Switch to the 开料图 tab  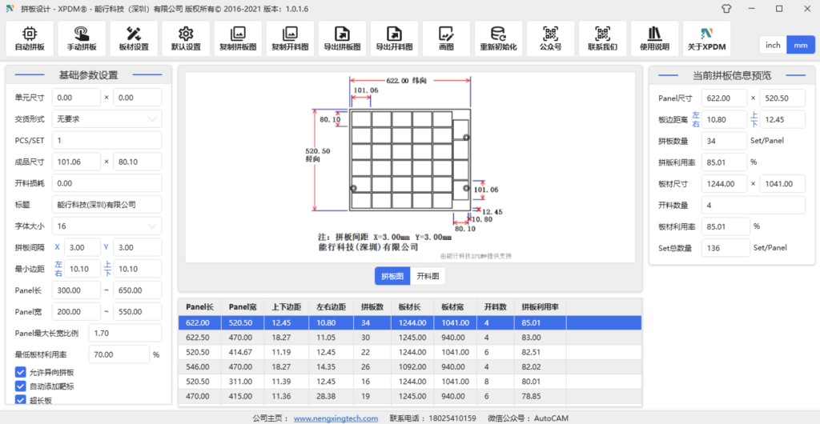coord(428,276)
